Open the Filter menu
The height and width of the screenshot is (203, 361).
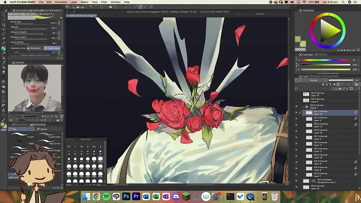pyautogui.click(x=104, y=2)
